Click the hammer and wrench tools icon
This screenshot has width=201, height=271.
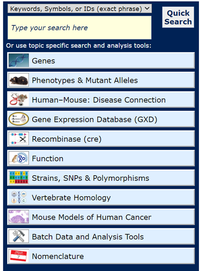pyautogui.click(x=19, y=236)
